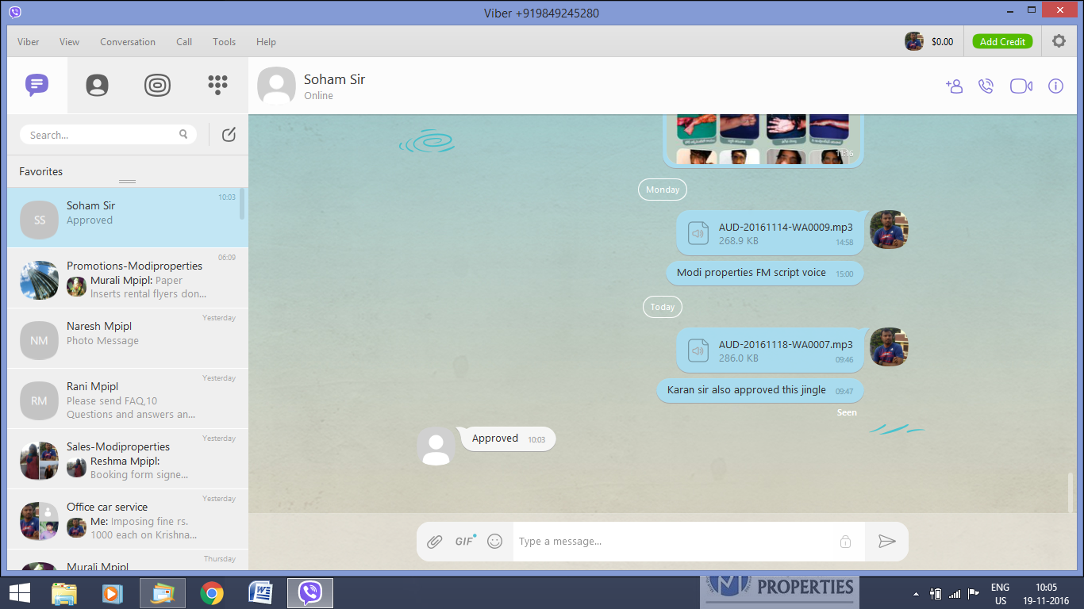Attach a file using the paperclip icon
This screenshot has height=609, width=1084.
[434, 542]
